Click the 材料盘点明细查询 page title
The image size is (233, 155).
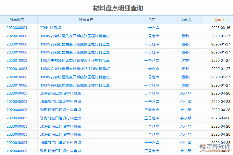tap(116, 8)
